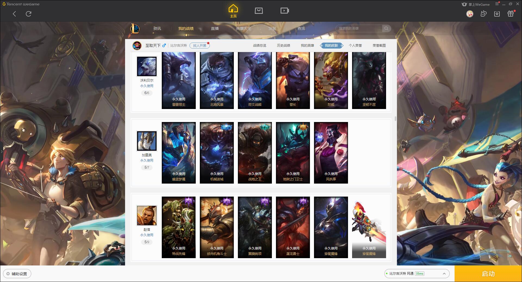Open the 机械迷城 skin card
522x282 pixels.
[217, 153]
